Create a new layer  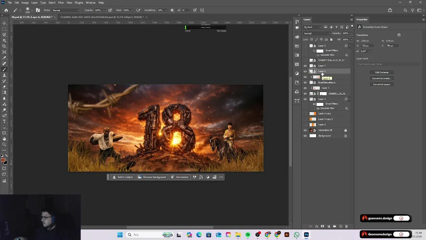340,226
